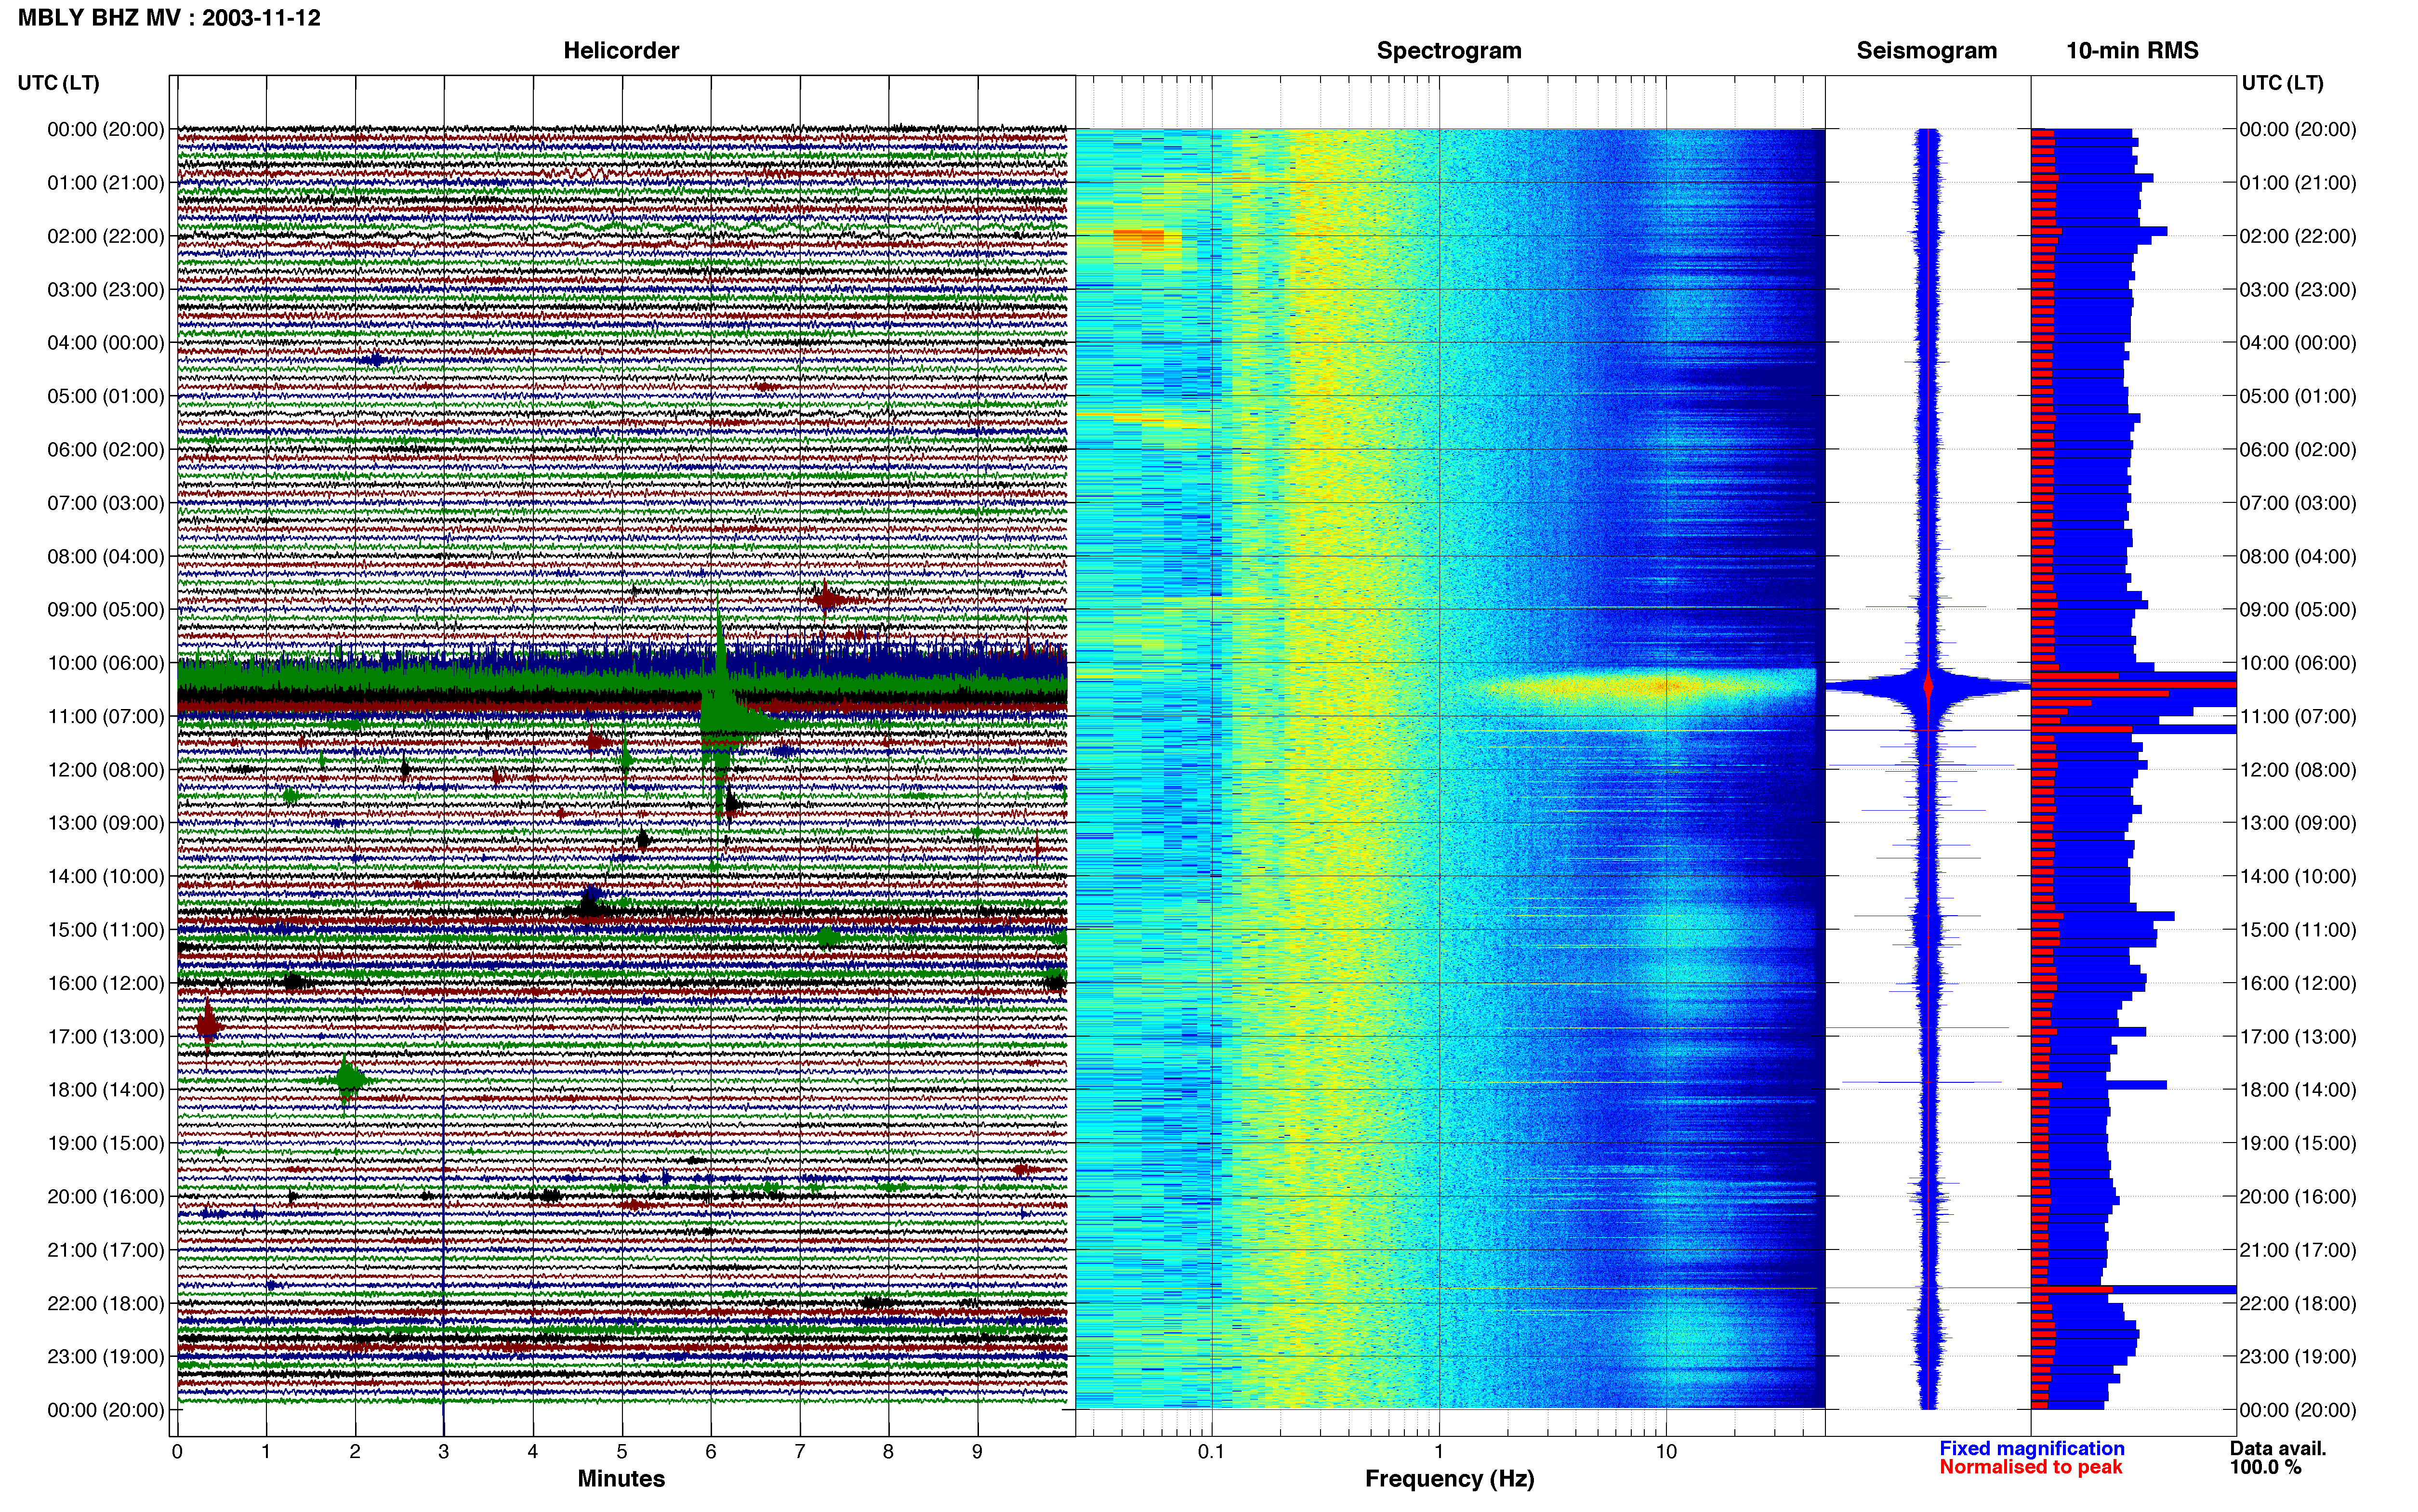Select '04:00 (00:00)' label right of the RMS panel
This screenshot has height=1512, width=2418.
tap(2297, 343)
